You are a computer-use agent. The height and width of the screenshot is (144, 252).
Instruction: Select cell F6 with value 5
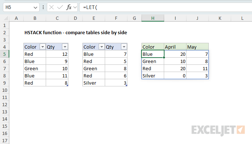pos(116,61)
